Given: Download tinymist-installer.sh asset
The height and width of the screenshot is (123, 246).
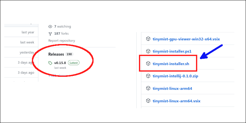Looking at the screenshot, I should click(171, 64).
